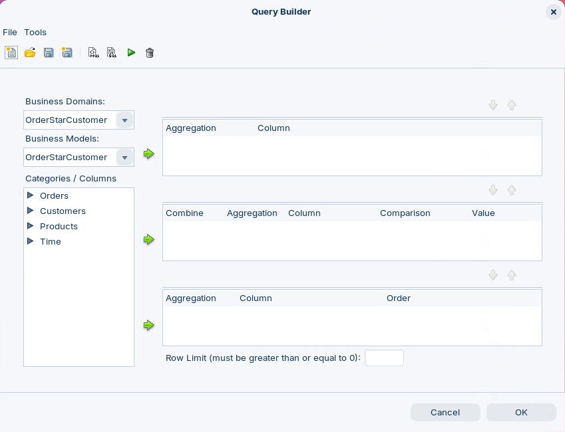This screenshot has height=432, width=565.
Task: Open the Business Models dropdown
Action: click(124, 158)
